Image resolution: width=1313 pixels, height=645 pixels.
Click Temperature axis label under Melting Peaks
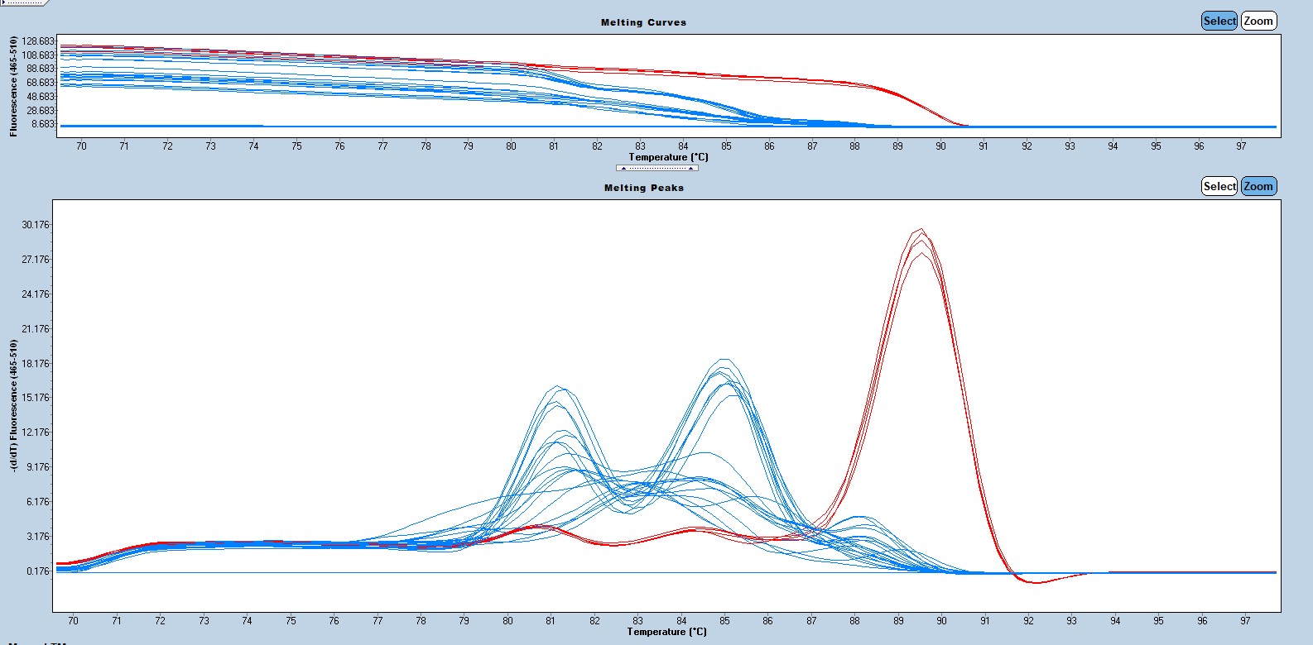pyautogui.click(x=666, y=632)
